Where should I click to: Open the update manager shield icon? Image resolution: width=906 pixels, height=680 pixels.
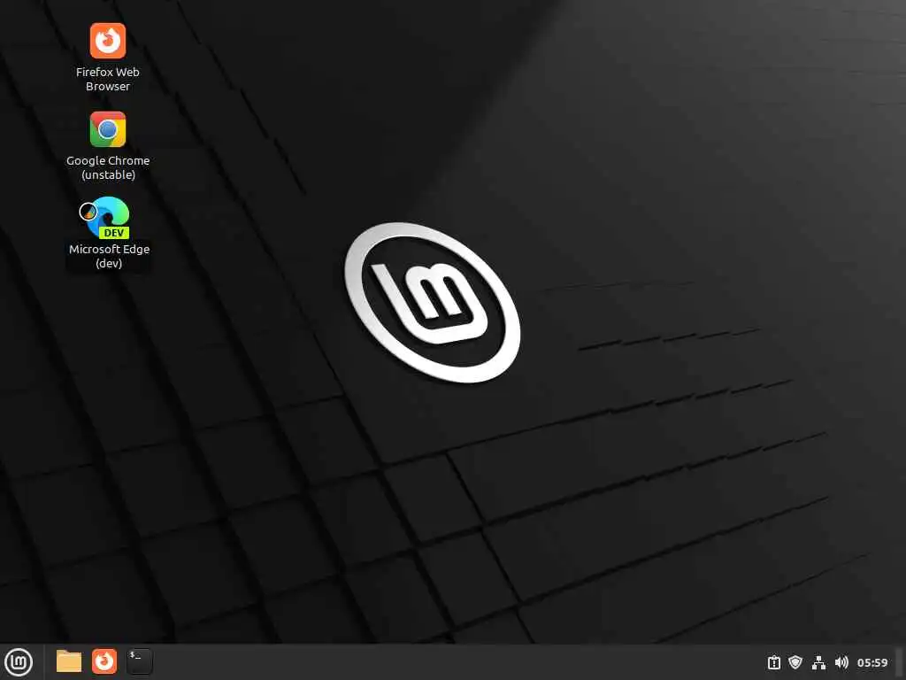(x=795, y=662)
